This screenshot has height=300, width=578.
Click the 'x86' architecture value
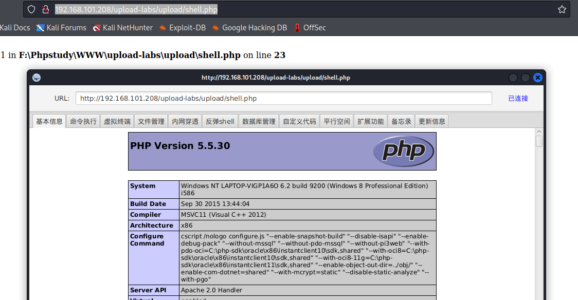(x=187, y=226)
